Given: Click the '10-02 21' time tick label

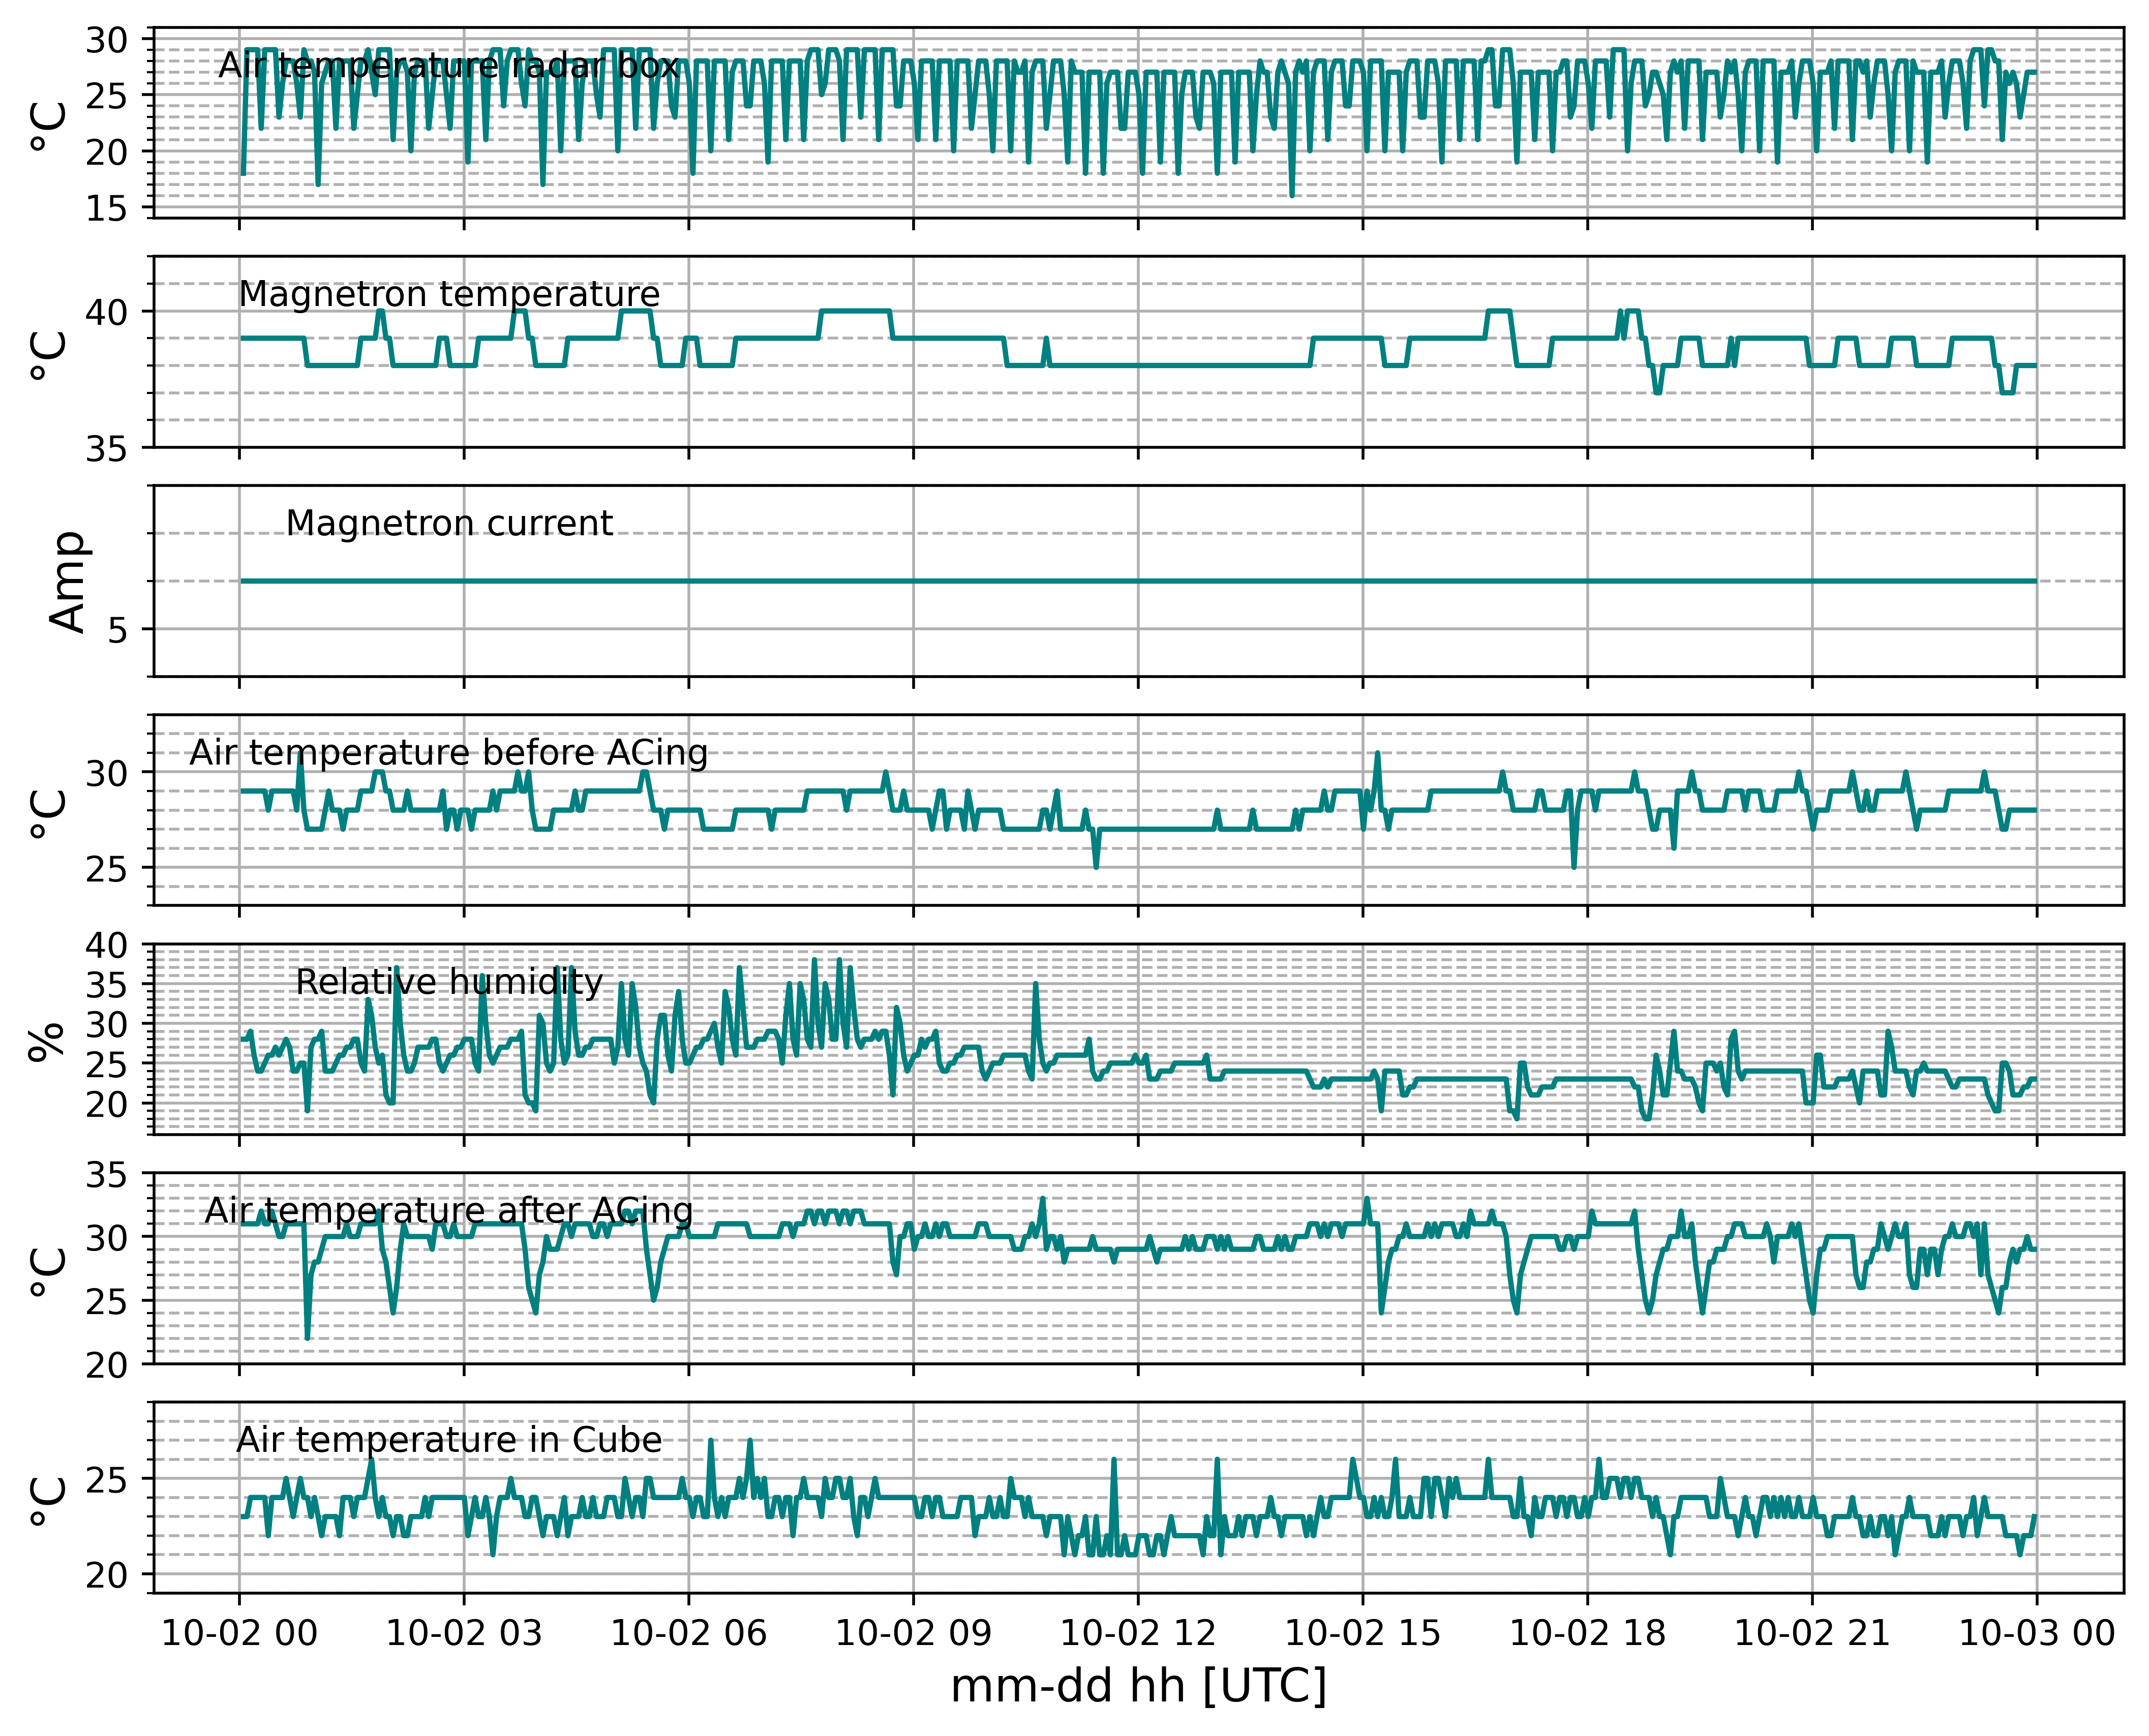Looking at the screenshot, I should pos(1812,1633).
